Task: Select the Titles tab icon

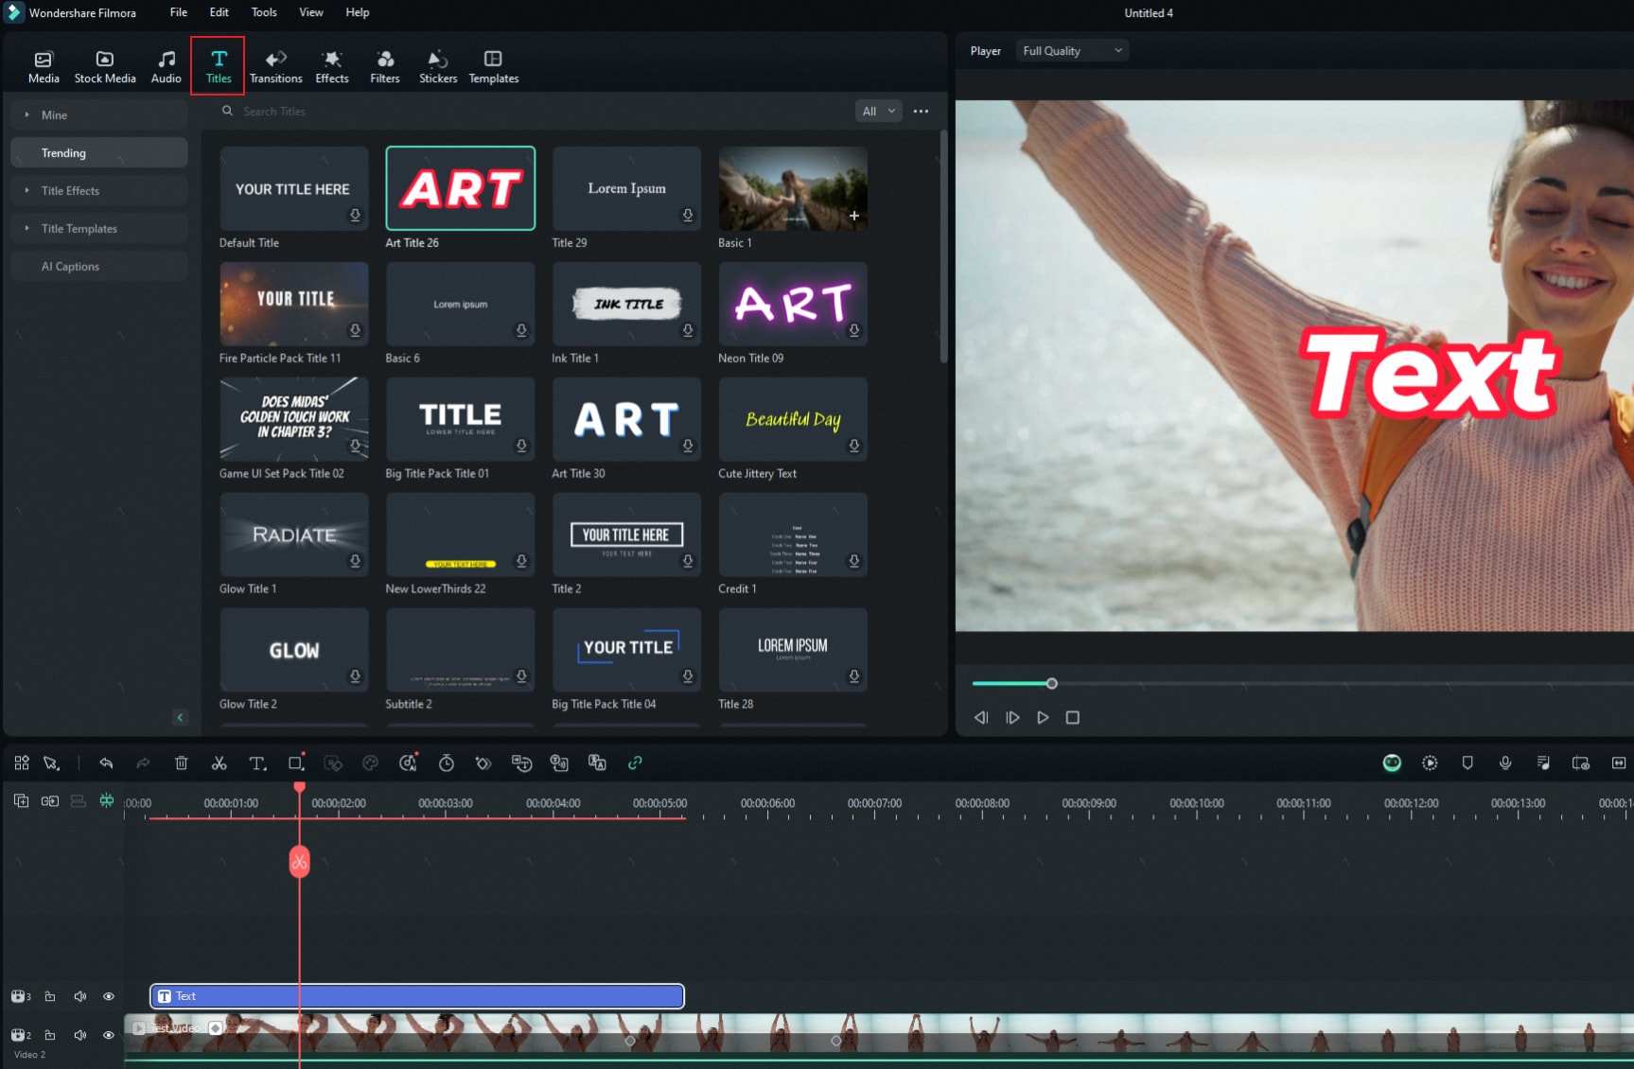Action: (219, 59)
